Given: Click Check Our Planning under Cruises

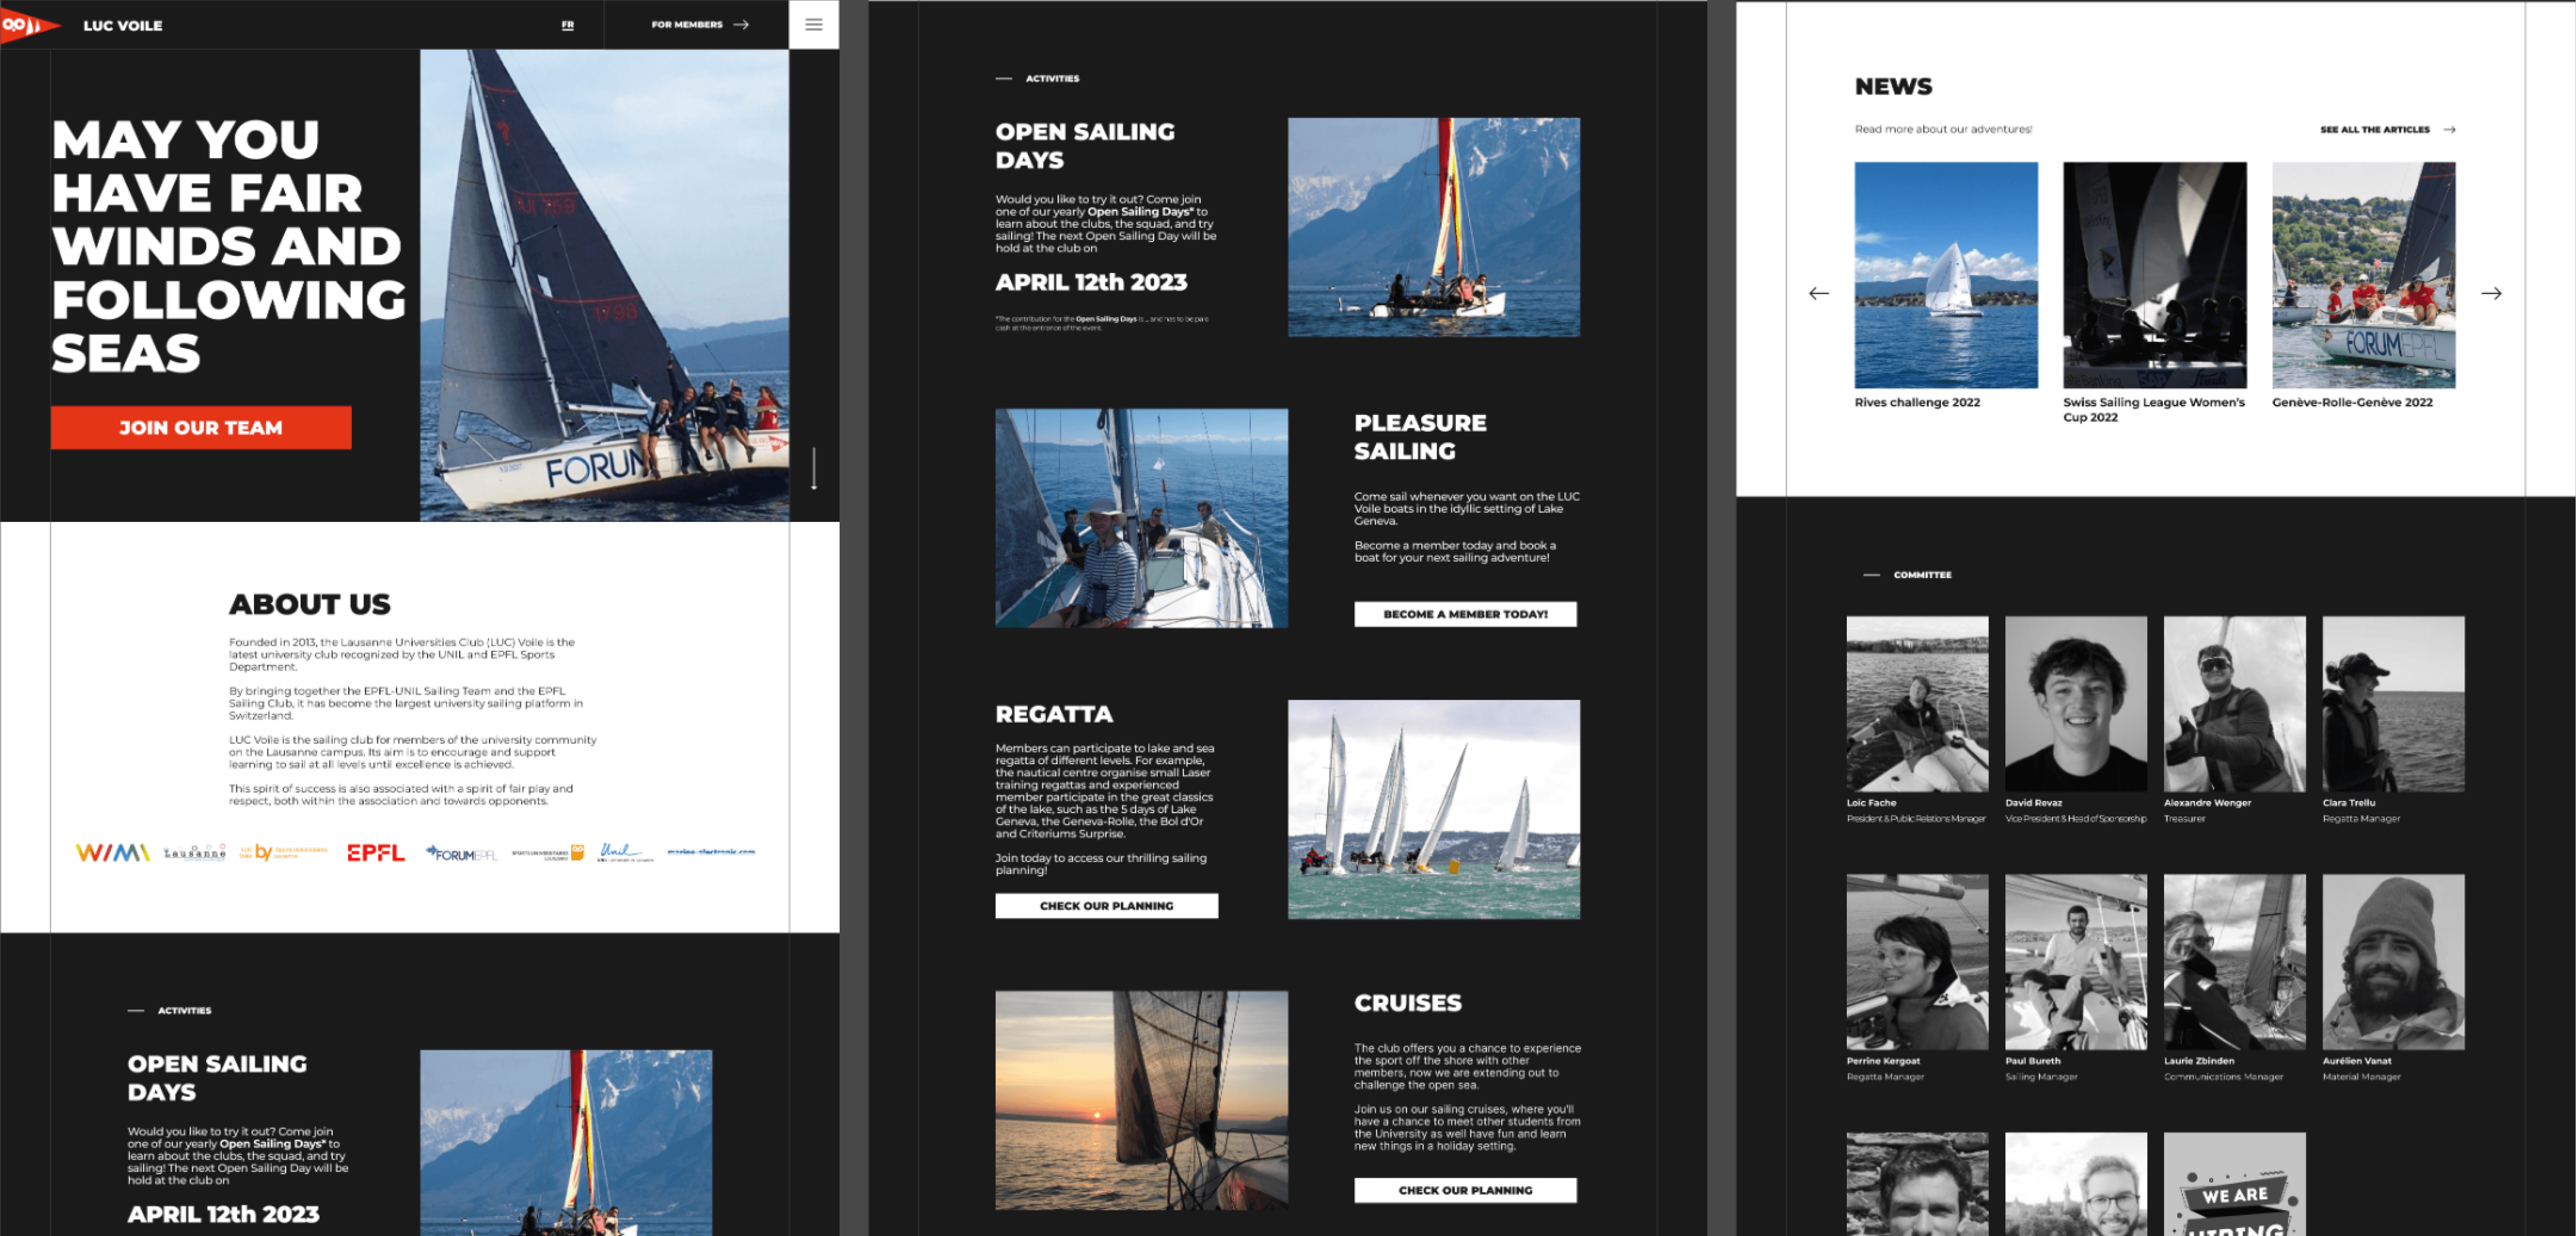Looking at the screenshot, I should [x=1464, y=1190].
